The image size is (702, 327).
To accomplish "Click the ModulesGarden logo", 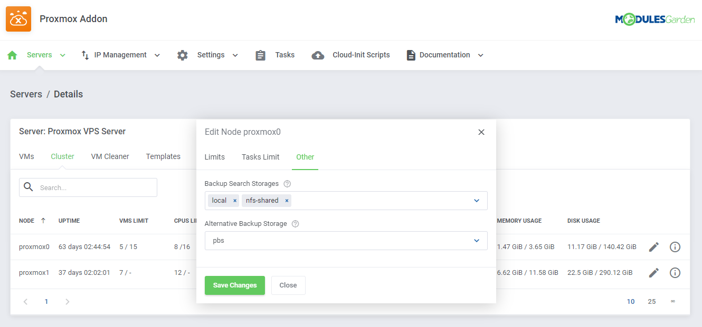I will pos(654,18).
